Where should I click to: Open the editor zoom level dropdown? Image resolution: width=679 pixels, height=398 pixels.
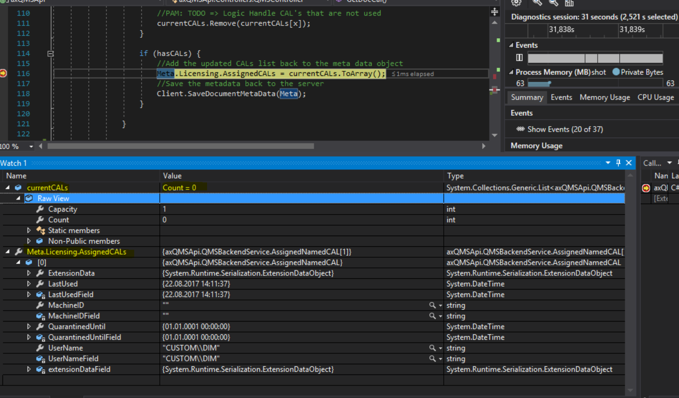coord(31,146)
